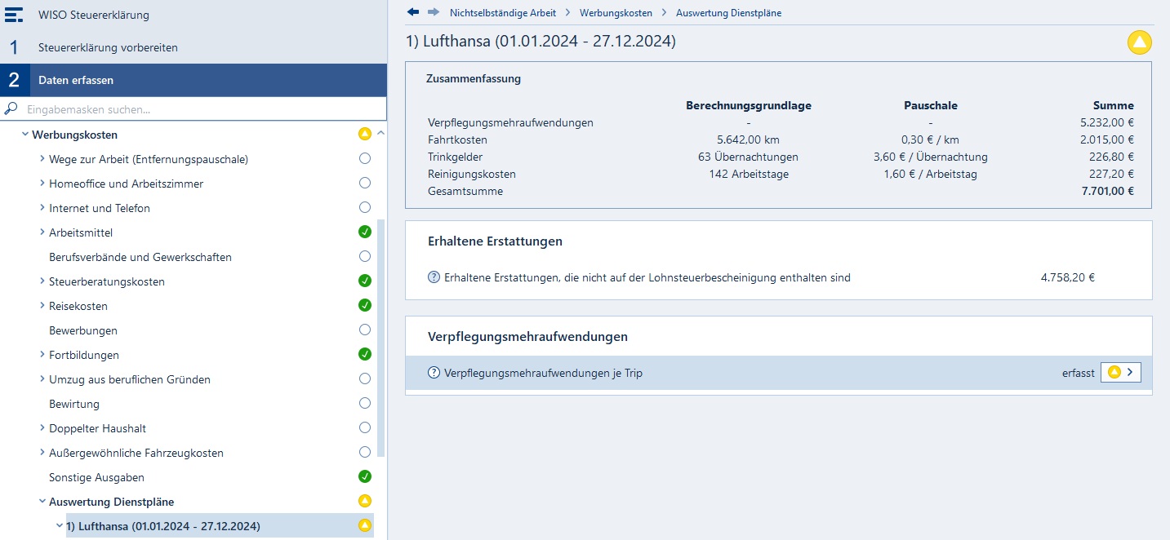The height and width of the screenshot is (540, 1170).
Task: Expand the Fortbildungen node
Action: 42,355
